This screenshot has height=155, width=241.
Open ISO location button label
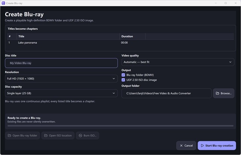pos(60,135)
